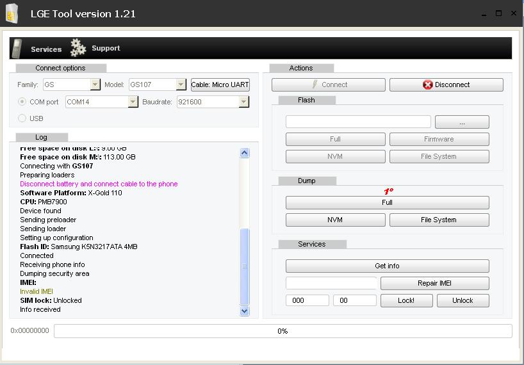
Task: Click the NVM button under Flash
Action: [x=335, y=157]
